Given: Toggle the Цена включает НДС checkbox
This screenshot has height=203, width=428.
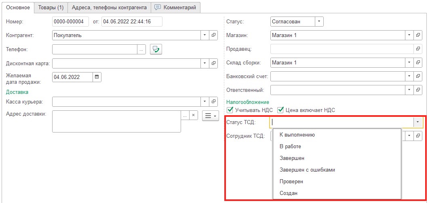Looking at the screenshot, I should coord(280,110).
